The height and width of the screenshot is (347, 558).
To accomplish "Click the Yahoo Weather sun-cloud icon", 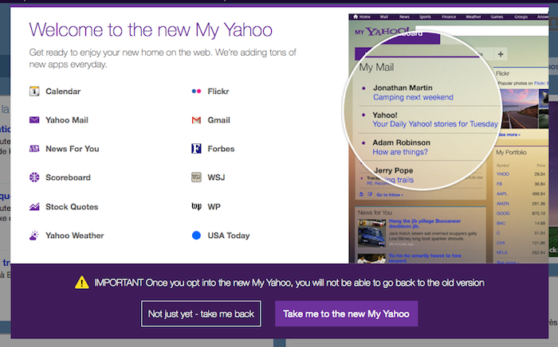I will coord(34,236).
